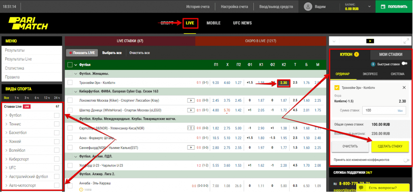This screenshot has height=192, width=414.
Task: Click the LIVE badge beside Ставки Live
Action: [x=26, y=106]
